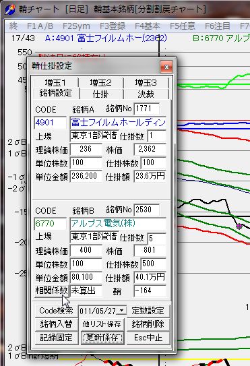Viewport: 250px width, 366px height.
Task: Open the 仕掛 tab
Action: pyautogui.click(x=101, y=94)
